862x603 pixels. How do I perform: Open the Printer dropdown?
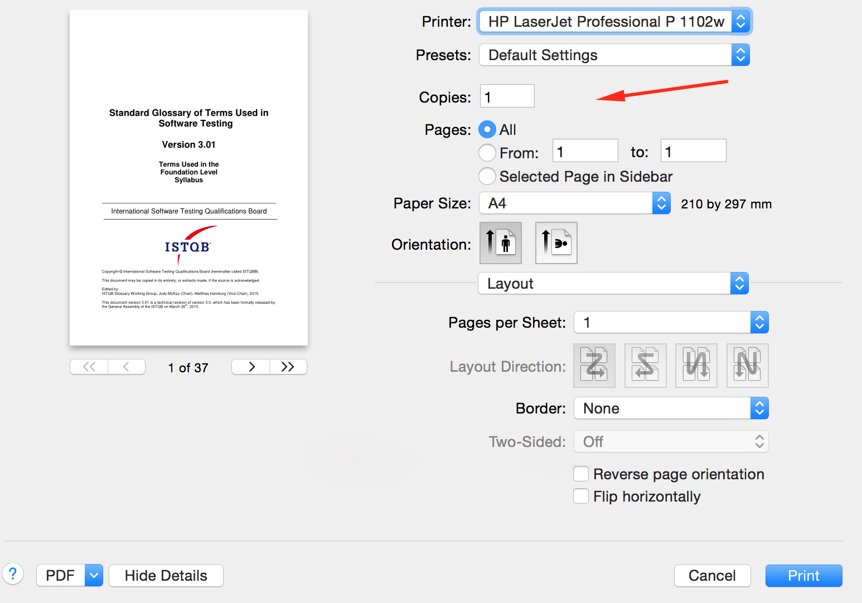coord(614,22)
